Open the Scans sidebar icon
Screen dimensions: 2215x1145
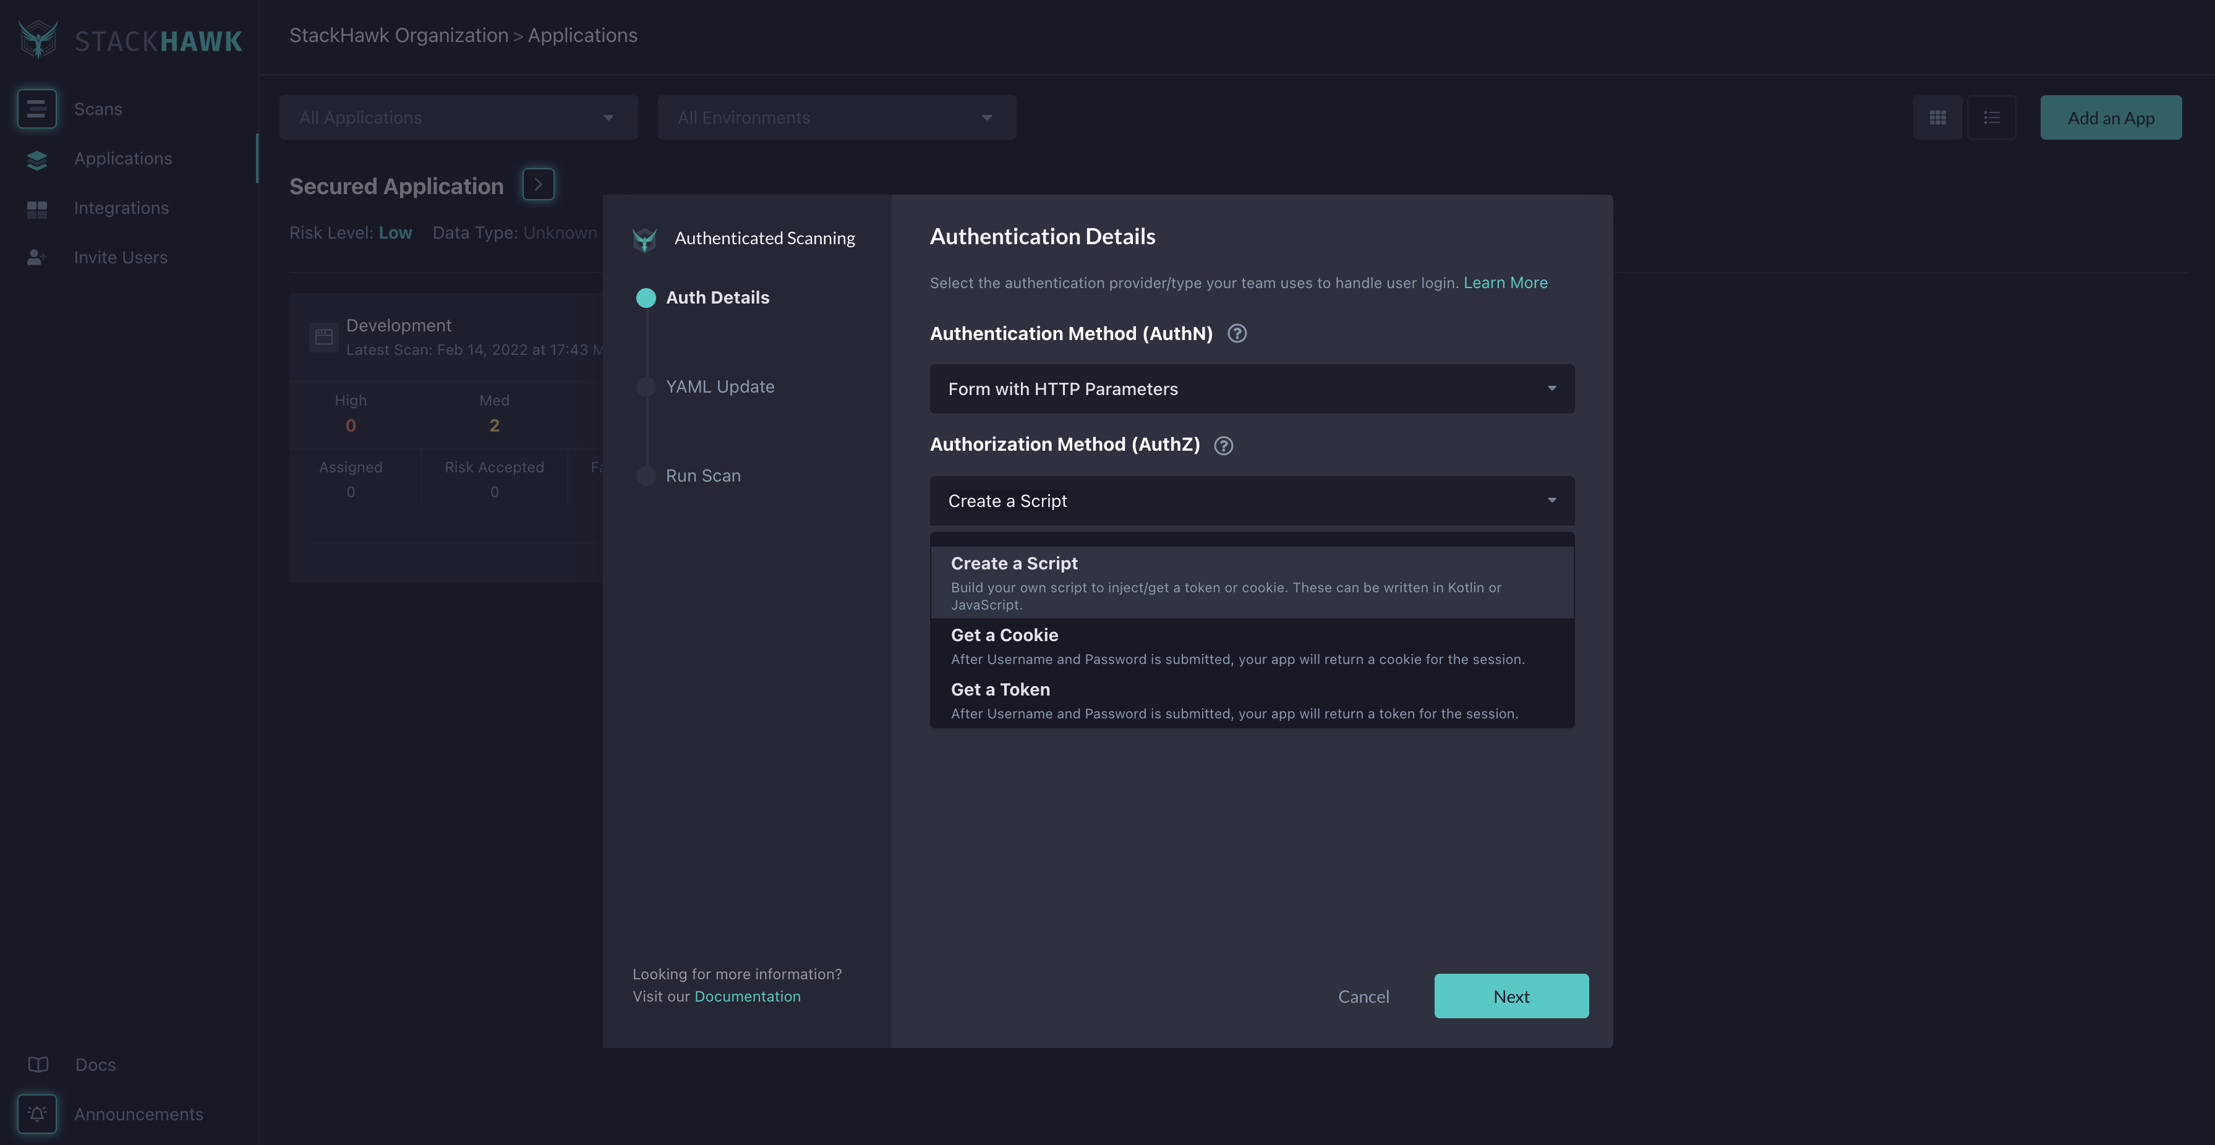(36, 109)
